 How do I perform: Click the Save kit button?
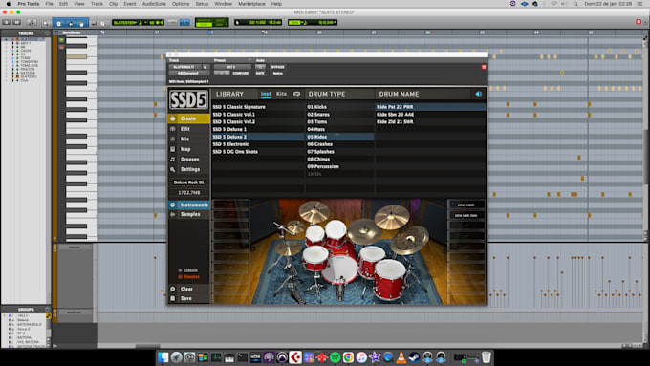[x=188, y=298]
